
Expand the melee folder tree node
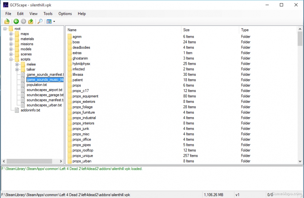point(17,64)
